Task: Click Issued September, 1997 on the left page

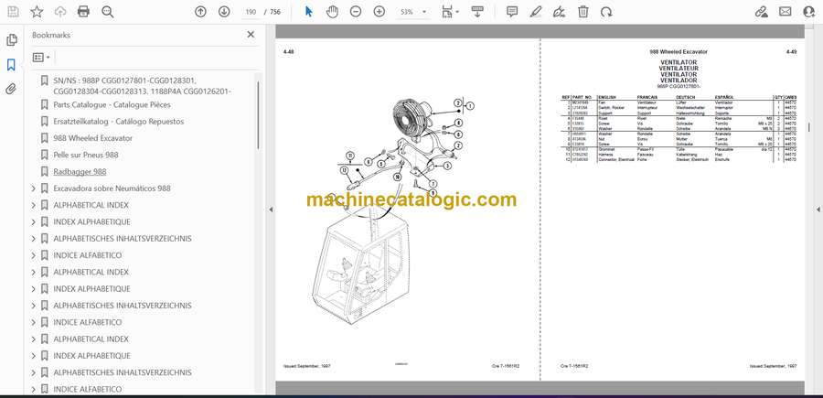Action: (x=306, y=365)
